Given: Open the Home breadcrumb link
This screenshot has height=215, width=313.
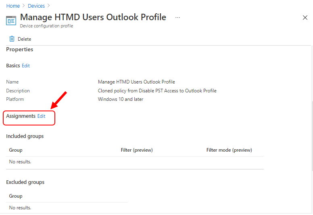Looking at the screenshot, I should coord(13,6).
